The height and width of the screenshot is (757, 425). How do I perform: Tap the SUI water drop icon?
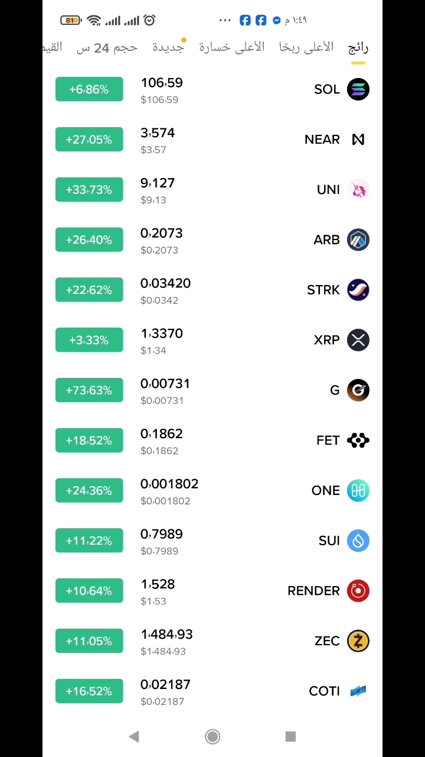point(358,541)
